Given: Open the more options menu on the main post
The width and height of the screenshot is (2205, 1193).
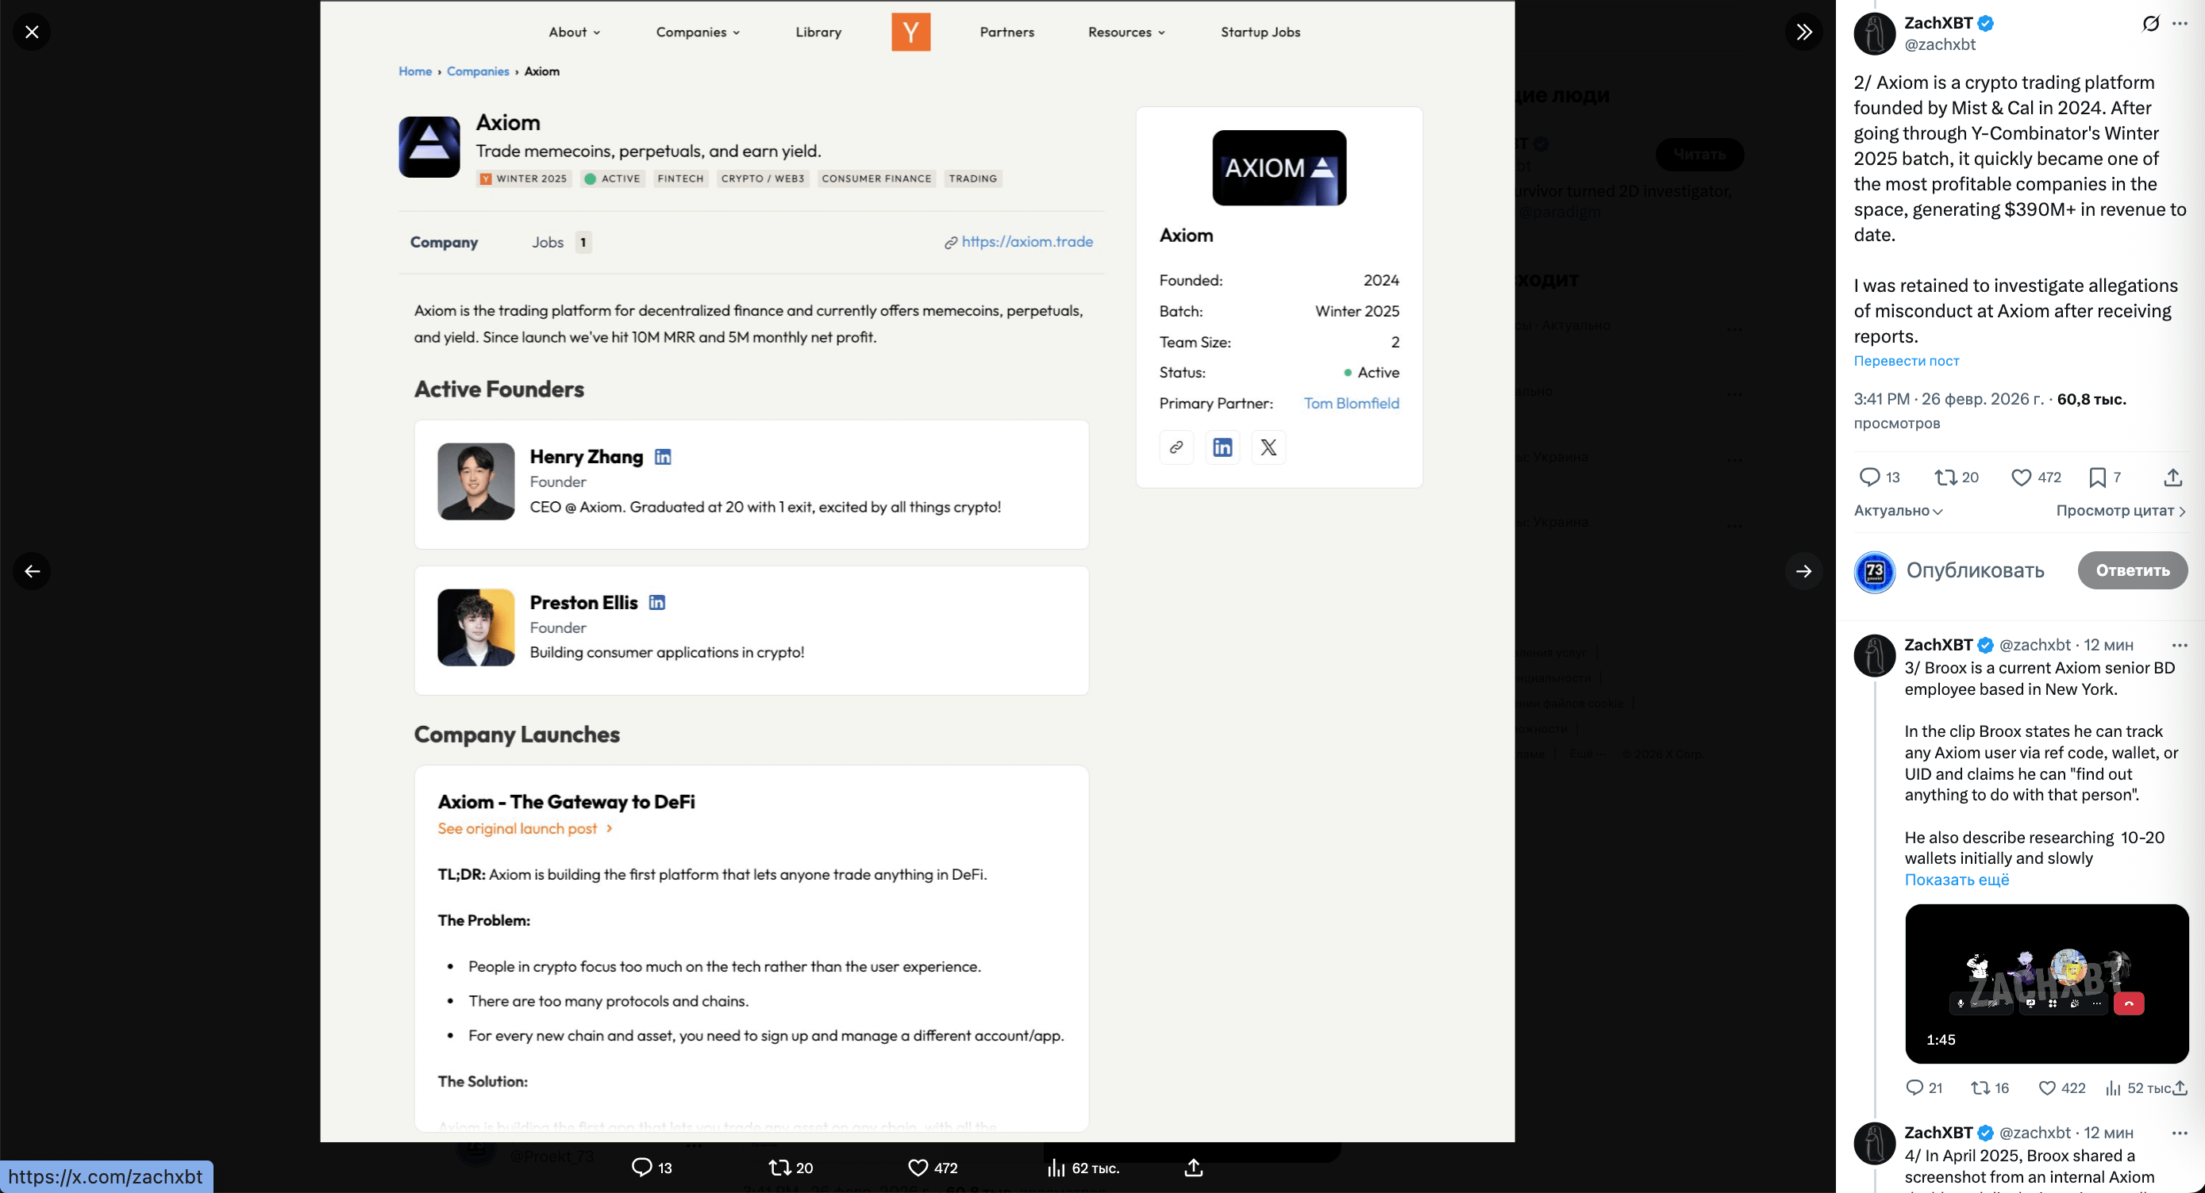Looking at the screenshot, I should pyautogui.click(x=2180, y=24).
